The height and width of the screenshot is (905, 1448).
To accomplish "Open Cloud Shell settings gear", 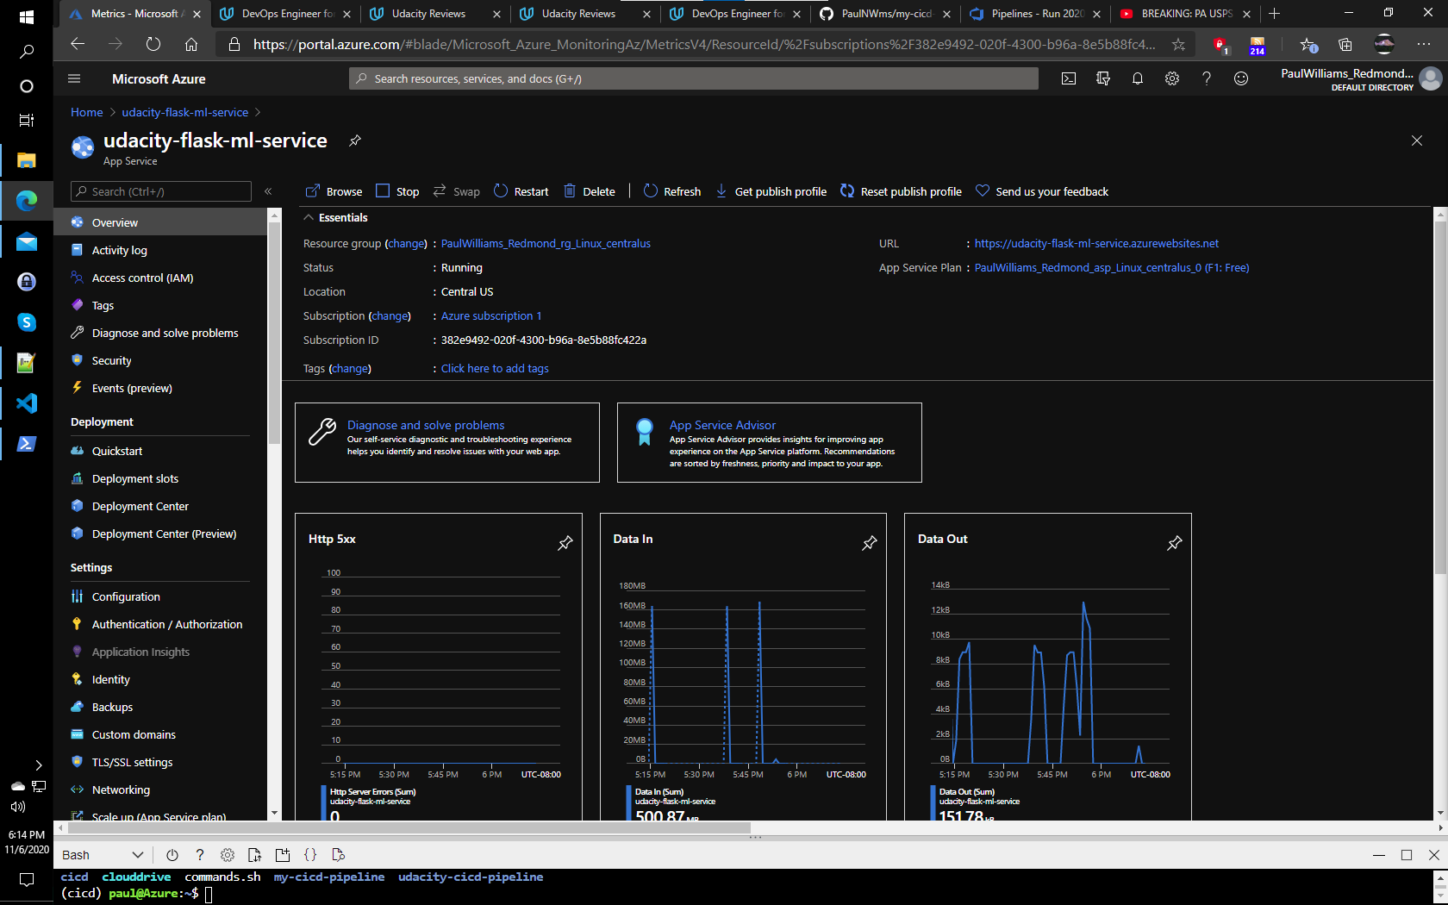I will (x=228, y=855).
